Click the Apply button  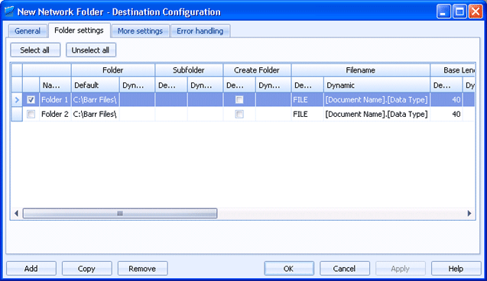[401, 268]
